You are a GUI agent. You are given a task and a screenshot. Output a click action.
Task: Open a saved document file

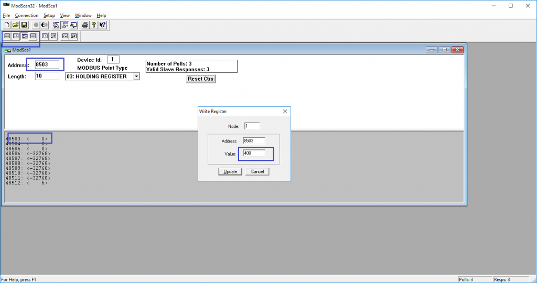point(15,25)
